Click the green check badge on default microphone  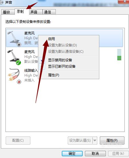[x=18, y=63]
